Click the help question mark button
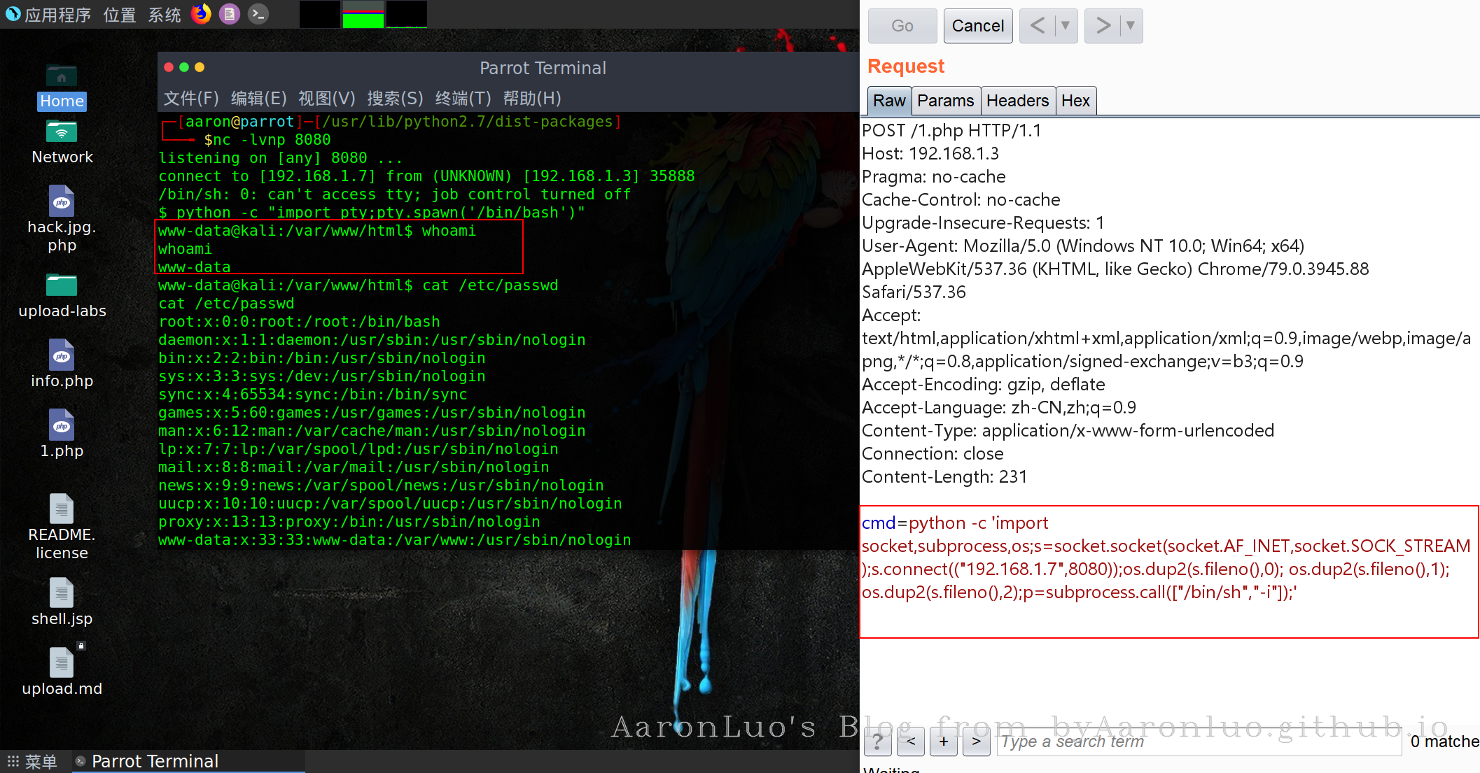Image resolution: width=1480 pixels, height=773 pixels. click(877, 742)
